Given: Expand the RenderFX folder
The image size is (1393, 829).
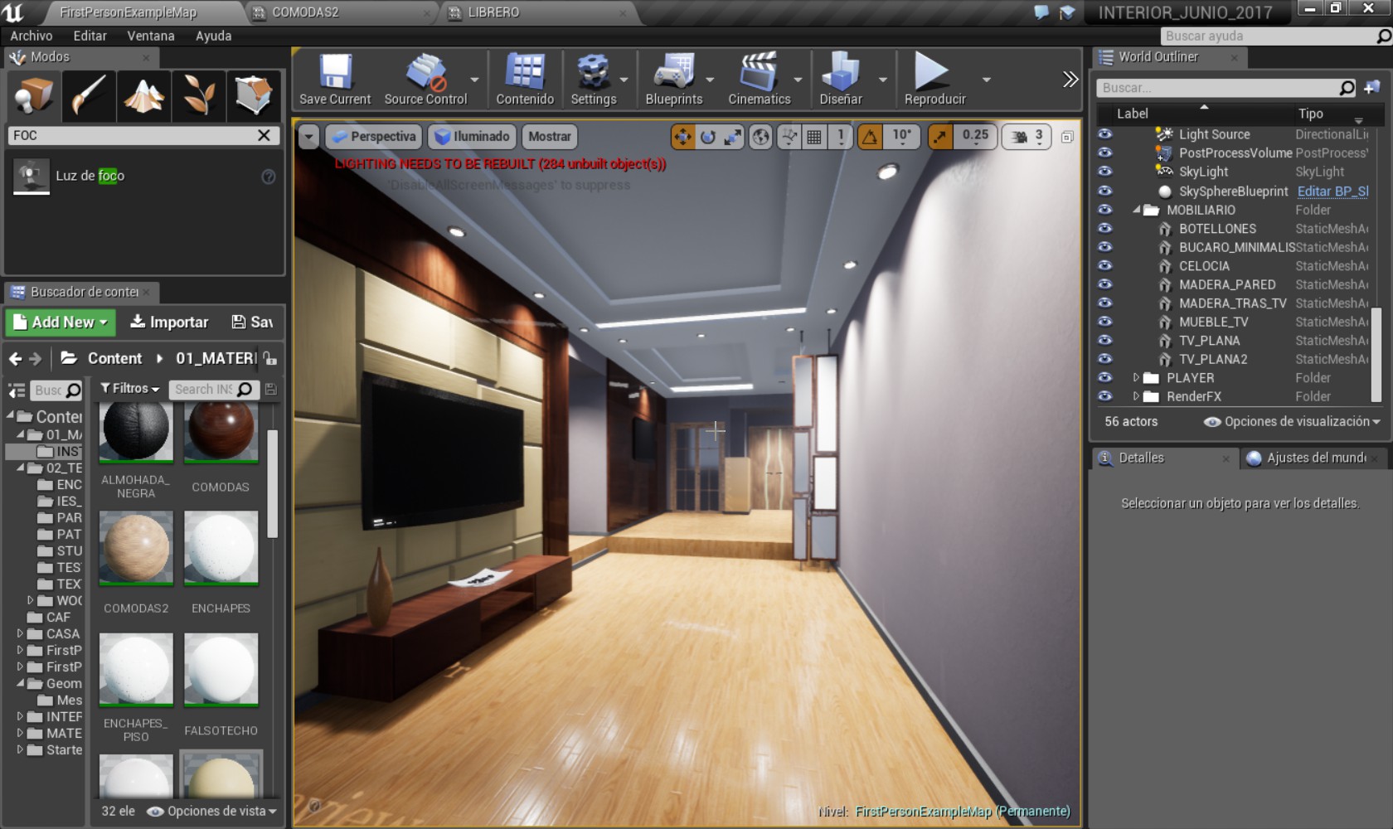Looking at the screenshot, I should pyautogui.click(x=1137, y=396).
